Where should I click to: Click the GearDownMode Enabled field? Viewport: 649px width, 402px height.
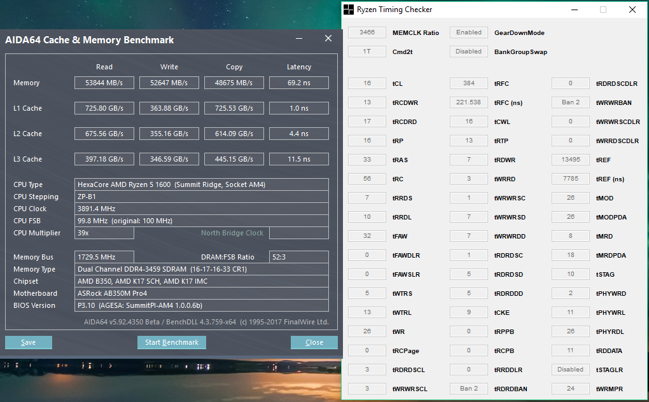point(469,32)
